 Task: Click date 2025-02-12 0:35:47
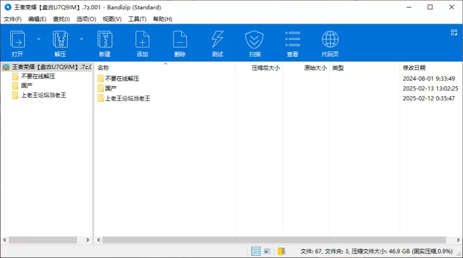click(x=429, y=98)
